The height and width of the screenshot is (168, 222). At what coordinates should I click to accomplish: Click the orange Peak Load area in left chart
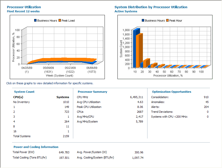tap(62, 59)
